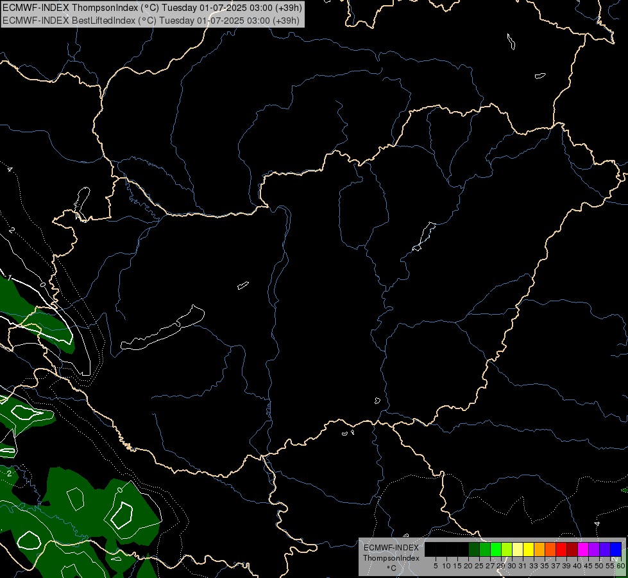The width and height of the screenshot is (628, 578).
Task: Click the dark red 39–40 legend swatch
Action: (572, 550)
